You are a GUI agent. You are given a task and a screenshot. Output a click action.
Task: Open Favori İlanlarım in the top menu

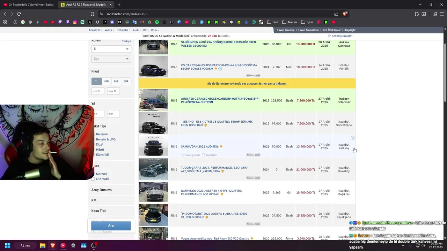[x=286, y=30]
